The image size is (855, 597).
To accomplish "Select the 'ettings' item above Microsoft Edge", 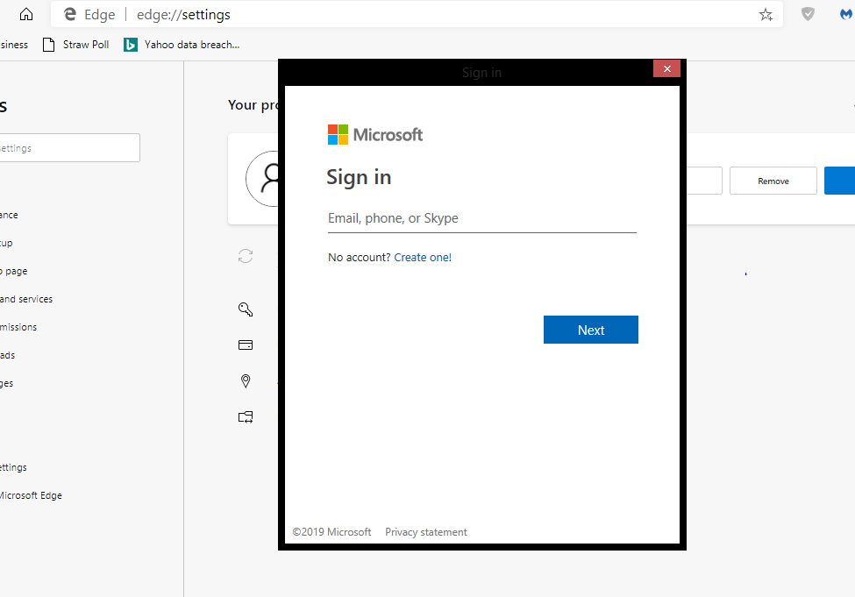I will tap(14, 467).
